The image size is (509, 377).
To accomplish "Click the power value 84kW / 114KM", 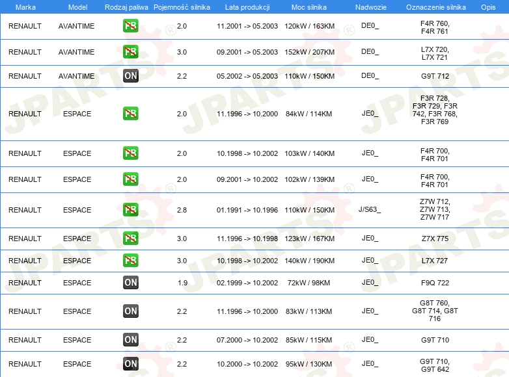I will [x=309, y=114].
